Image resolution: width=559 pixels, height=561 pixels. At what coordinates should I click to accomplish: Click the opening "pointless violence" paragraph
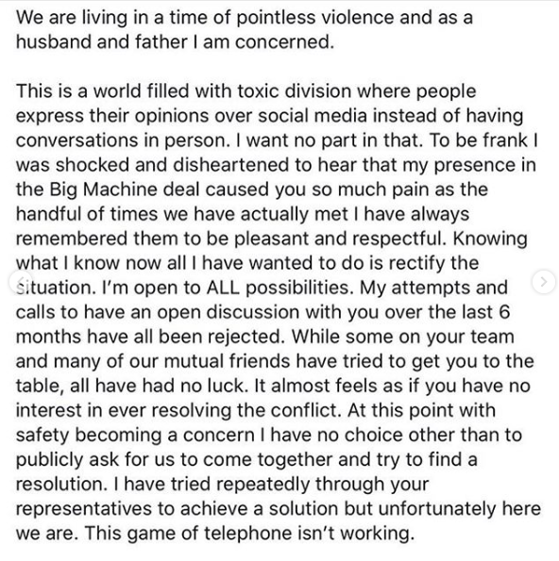[245, 29]
